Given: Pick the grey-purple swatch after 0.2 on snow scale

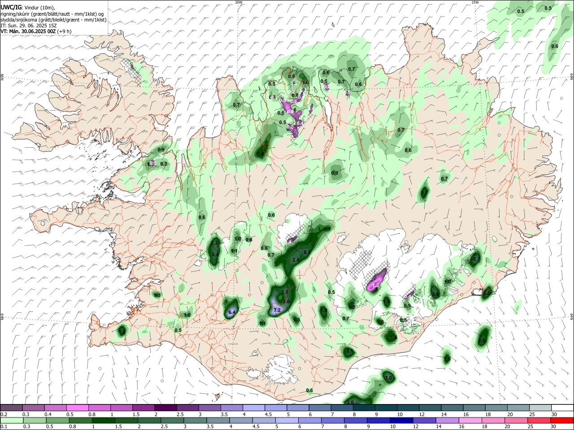Looking at the screenshot, I should [x=11, y=408].
